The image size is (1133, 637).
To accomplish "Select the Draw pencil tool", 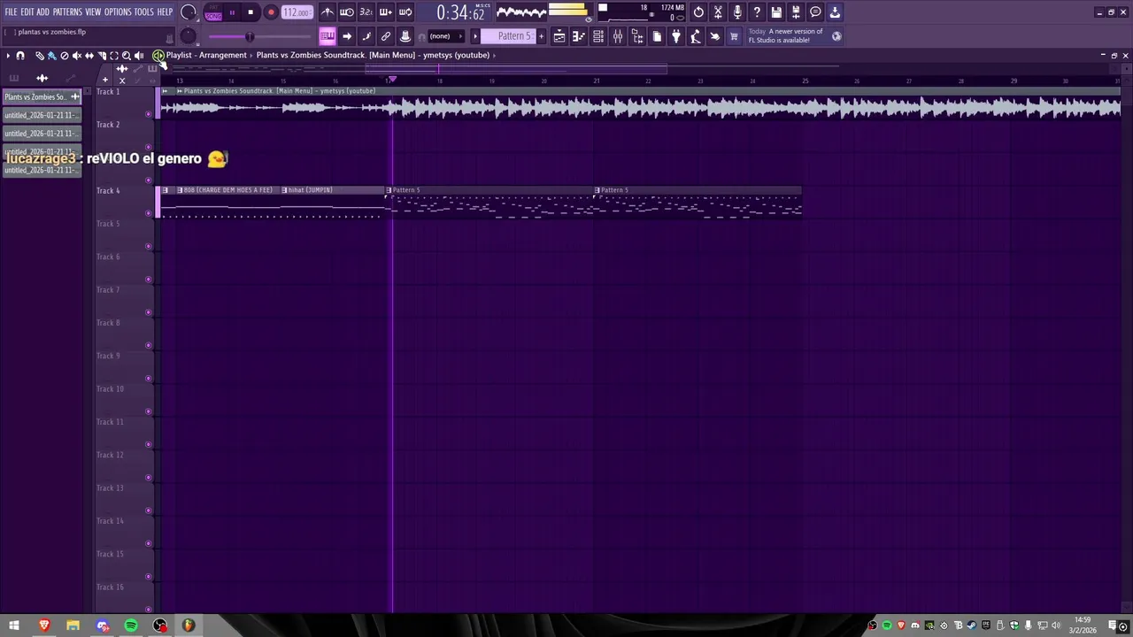I will pyautogui.click(x=39, y=56).
